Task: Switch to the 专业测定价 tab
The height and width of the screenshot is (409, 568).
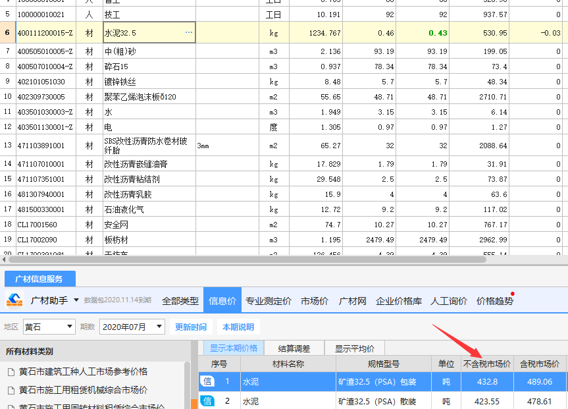Action: click(269, 300)
